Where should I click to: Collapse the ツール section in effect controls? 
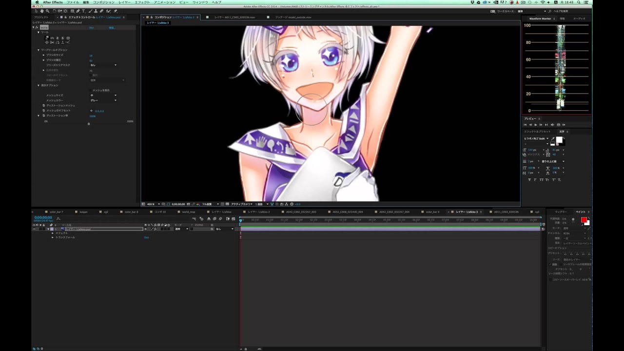click(39, 32)
